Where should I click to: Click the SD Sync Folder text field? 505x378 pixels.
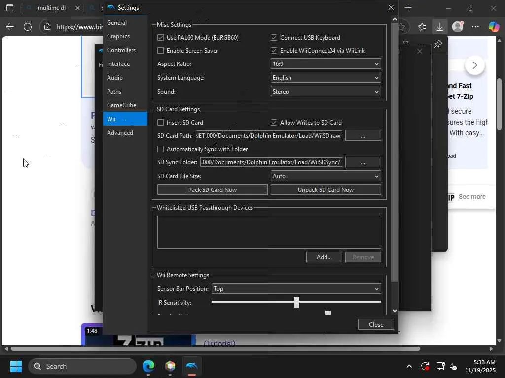pyautogui.click(x=271, y=162)
